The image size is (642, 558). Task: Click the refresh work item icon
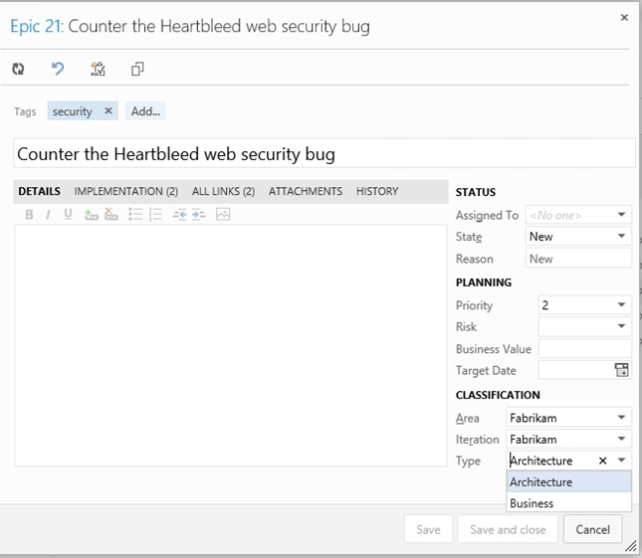[x=18, y=69]
